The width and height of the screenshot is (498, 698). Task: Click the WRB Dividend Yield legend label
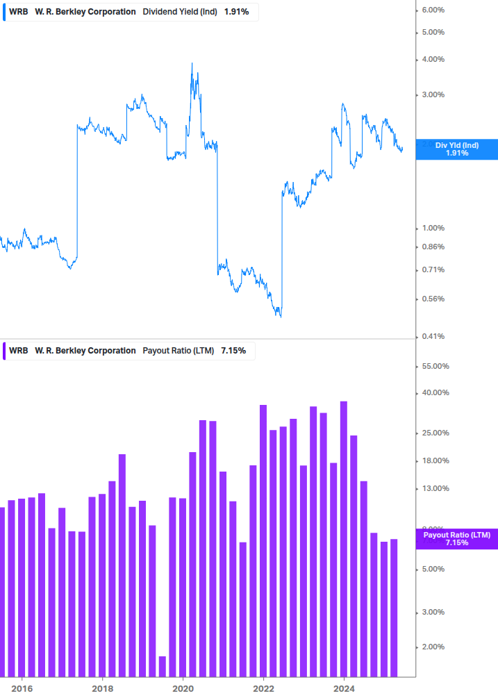pos(129,12)
